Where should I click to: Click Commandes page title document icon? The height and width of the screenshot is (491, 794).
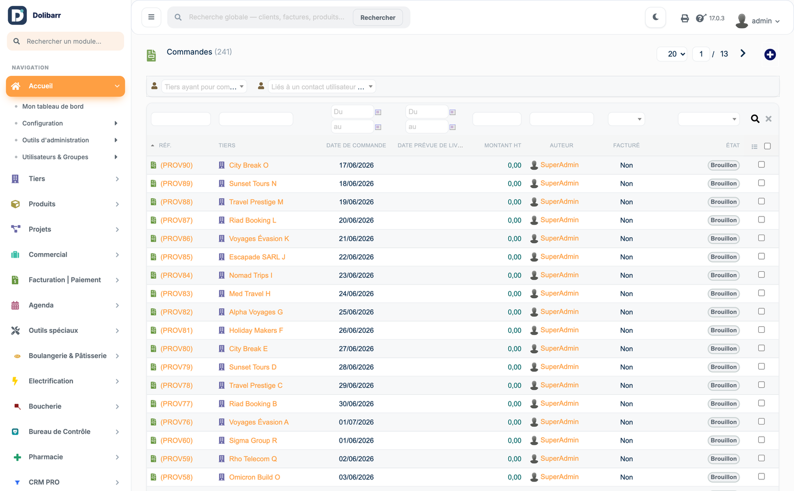[151, 55]
